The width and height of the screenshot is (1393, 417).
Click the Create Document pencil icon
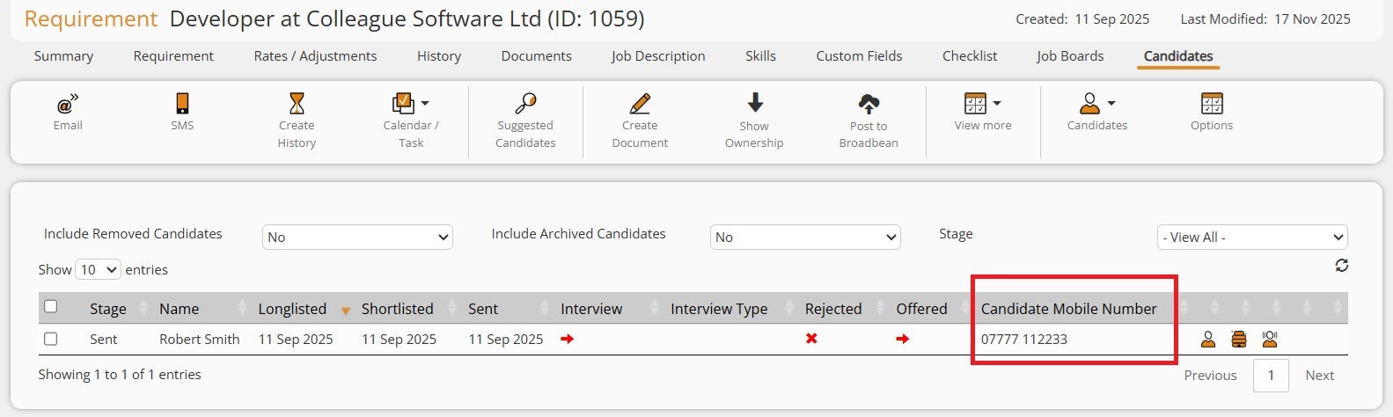[x=640, y=104]
